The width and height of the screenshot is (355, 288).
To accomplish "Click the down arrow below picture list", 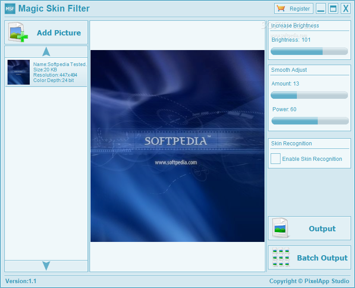I will 46,266.
